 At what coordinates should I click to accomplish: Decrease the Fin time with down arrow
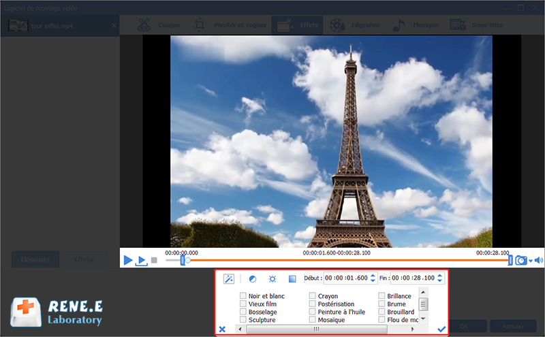[x=439, y=280]
